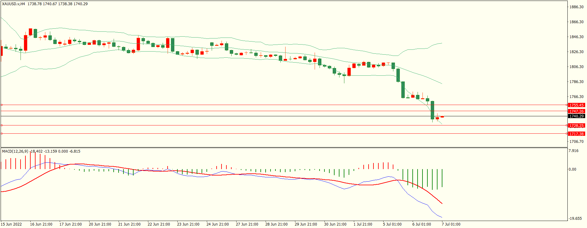Click the 6 Jul 01:00 time label
The image size is (587, 228).
[x=422, y=224]
